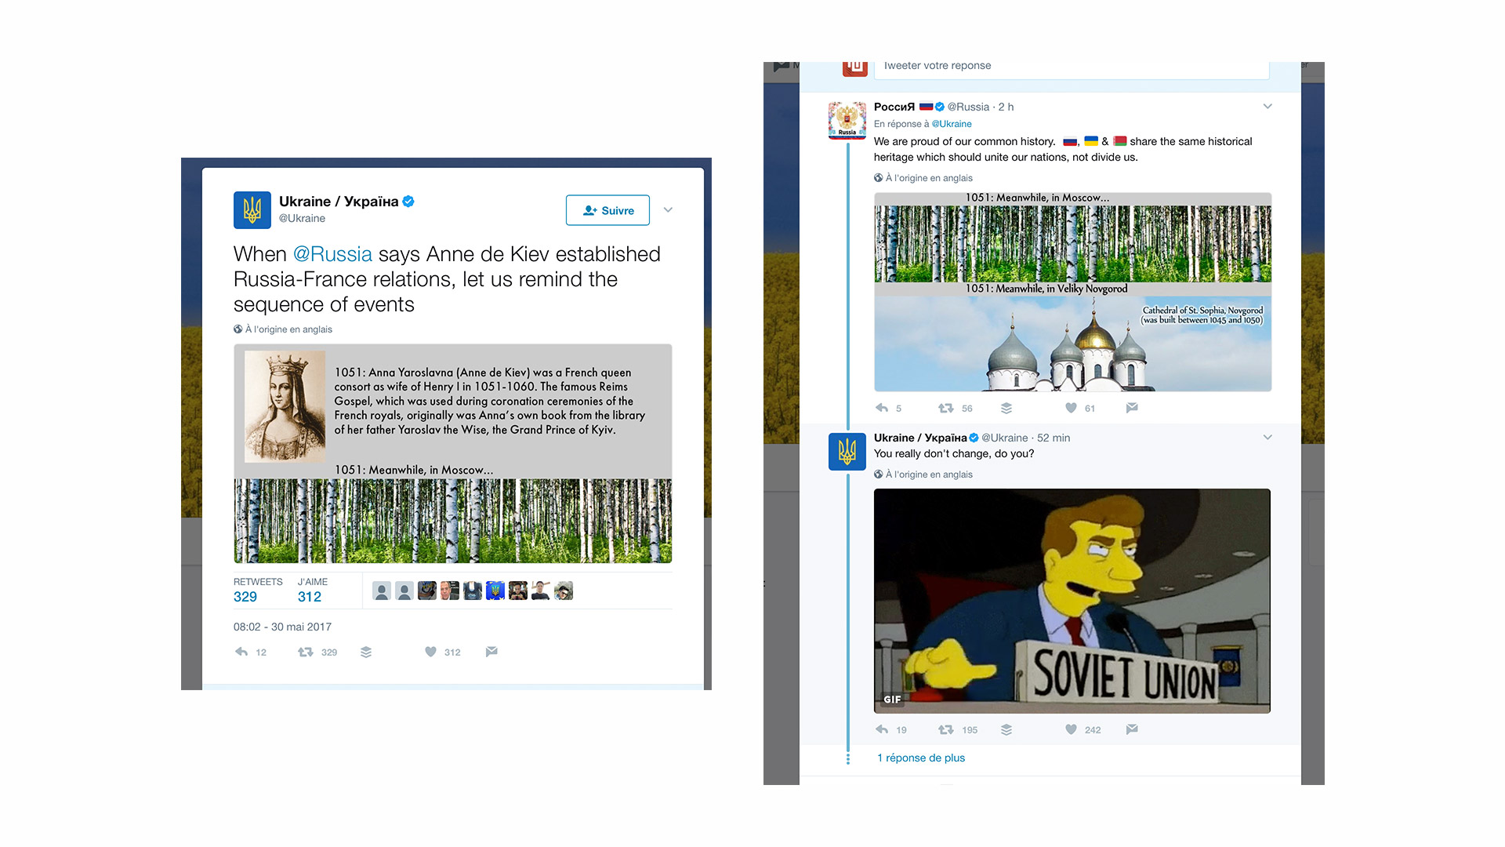Click the Suivre follow button

click(x=607, y=210)
